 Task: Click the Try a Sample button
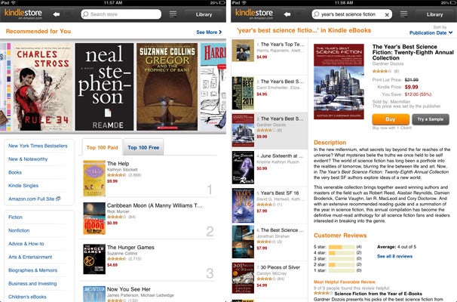pos(431,119)
